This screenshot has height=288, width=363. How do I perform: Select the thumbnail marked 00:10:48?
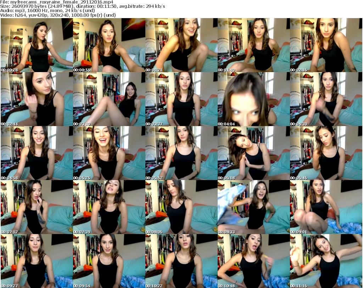(x=253, y=261)
